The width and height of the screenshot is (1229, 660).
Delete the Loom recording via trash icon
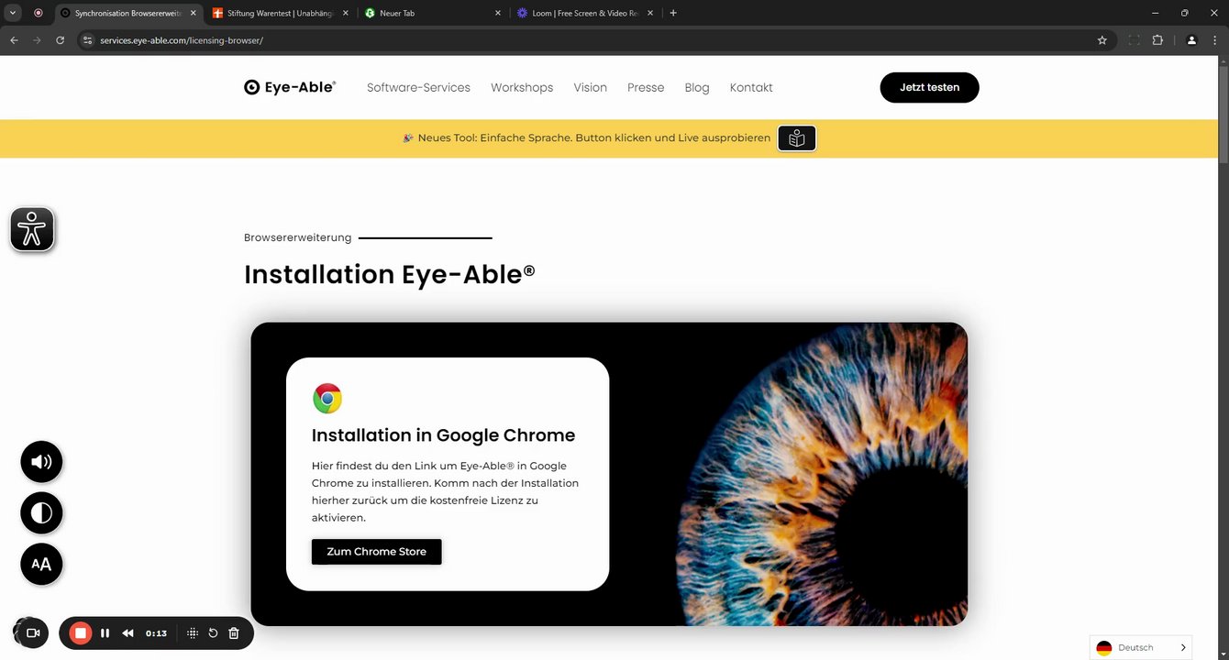[x=234, y=633]
